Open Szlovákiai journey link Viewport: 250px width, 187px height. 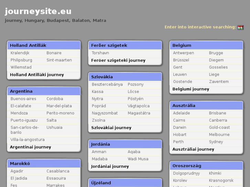click(111, 128)
